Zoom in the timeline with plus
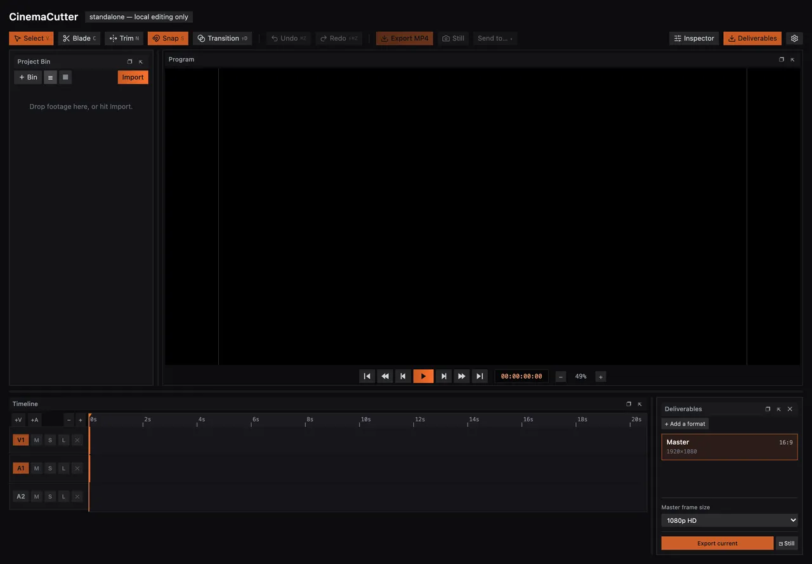The height and width of the screenshot is (564, 812). [x=81, y=420]
